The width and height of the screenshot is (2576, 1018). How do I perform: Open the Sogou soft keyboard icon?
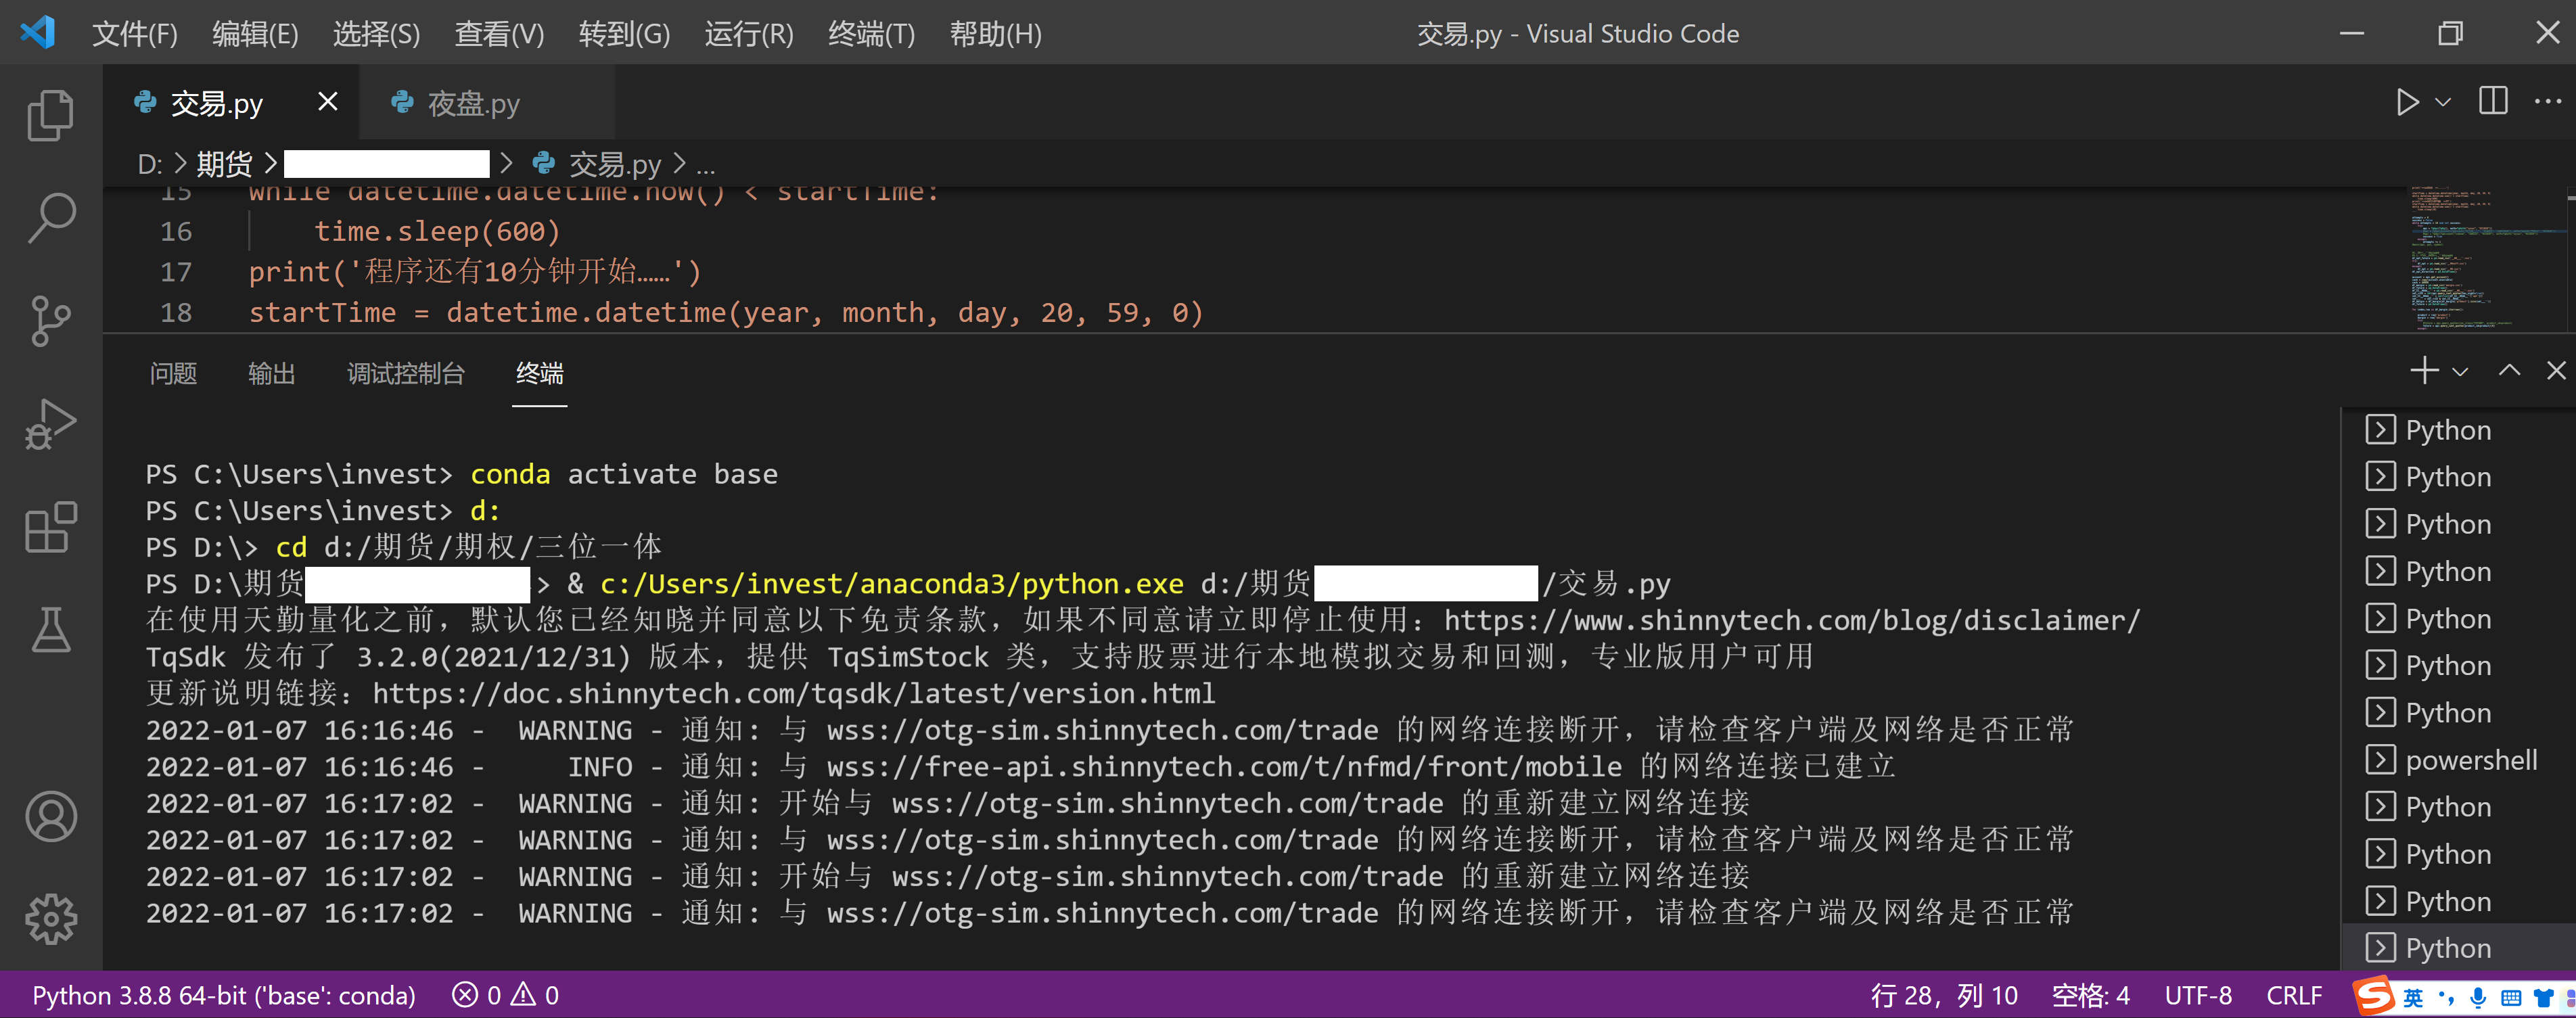[2511, 997]
